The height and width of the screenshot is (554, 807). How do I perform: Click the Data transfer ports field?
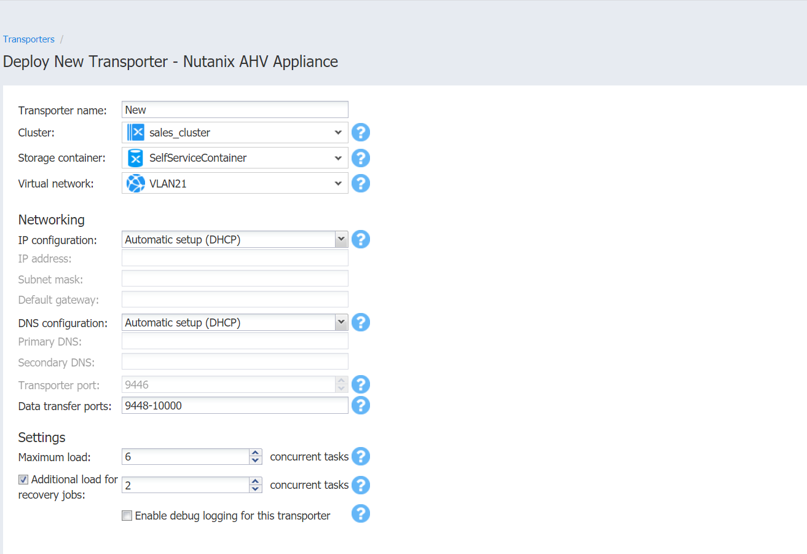pos(235,405)
